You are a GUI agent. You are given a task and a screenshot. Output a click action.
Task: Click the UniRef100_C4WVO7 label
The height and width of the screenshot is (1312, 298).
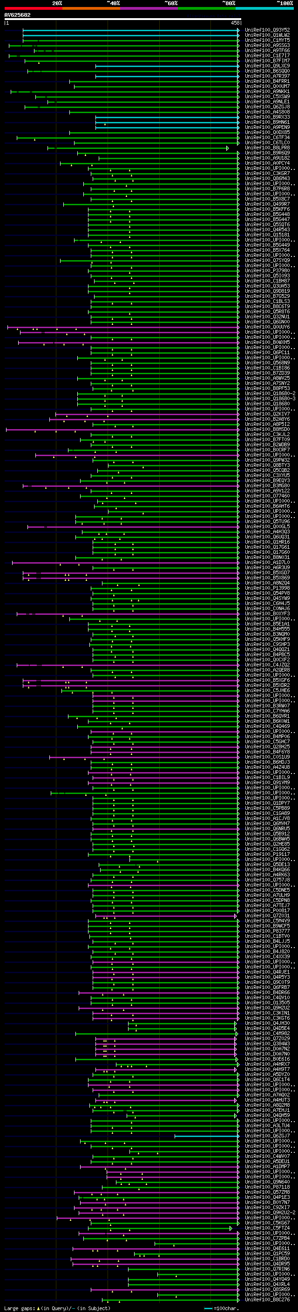267,1157
